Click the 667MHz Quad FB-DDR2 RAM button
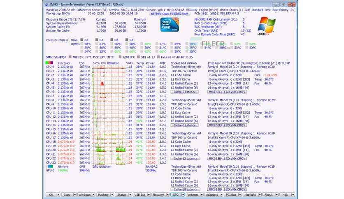344x199 pixels. [x=170, y=14]
